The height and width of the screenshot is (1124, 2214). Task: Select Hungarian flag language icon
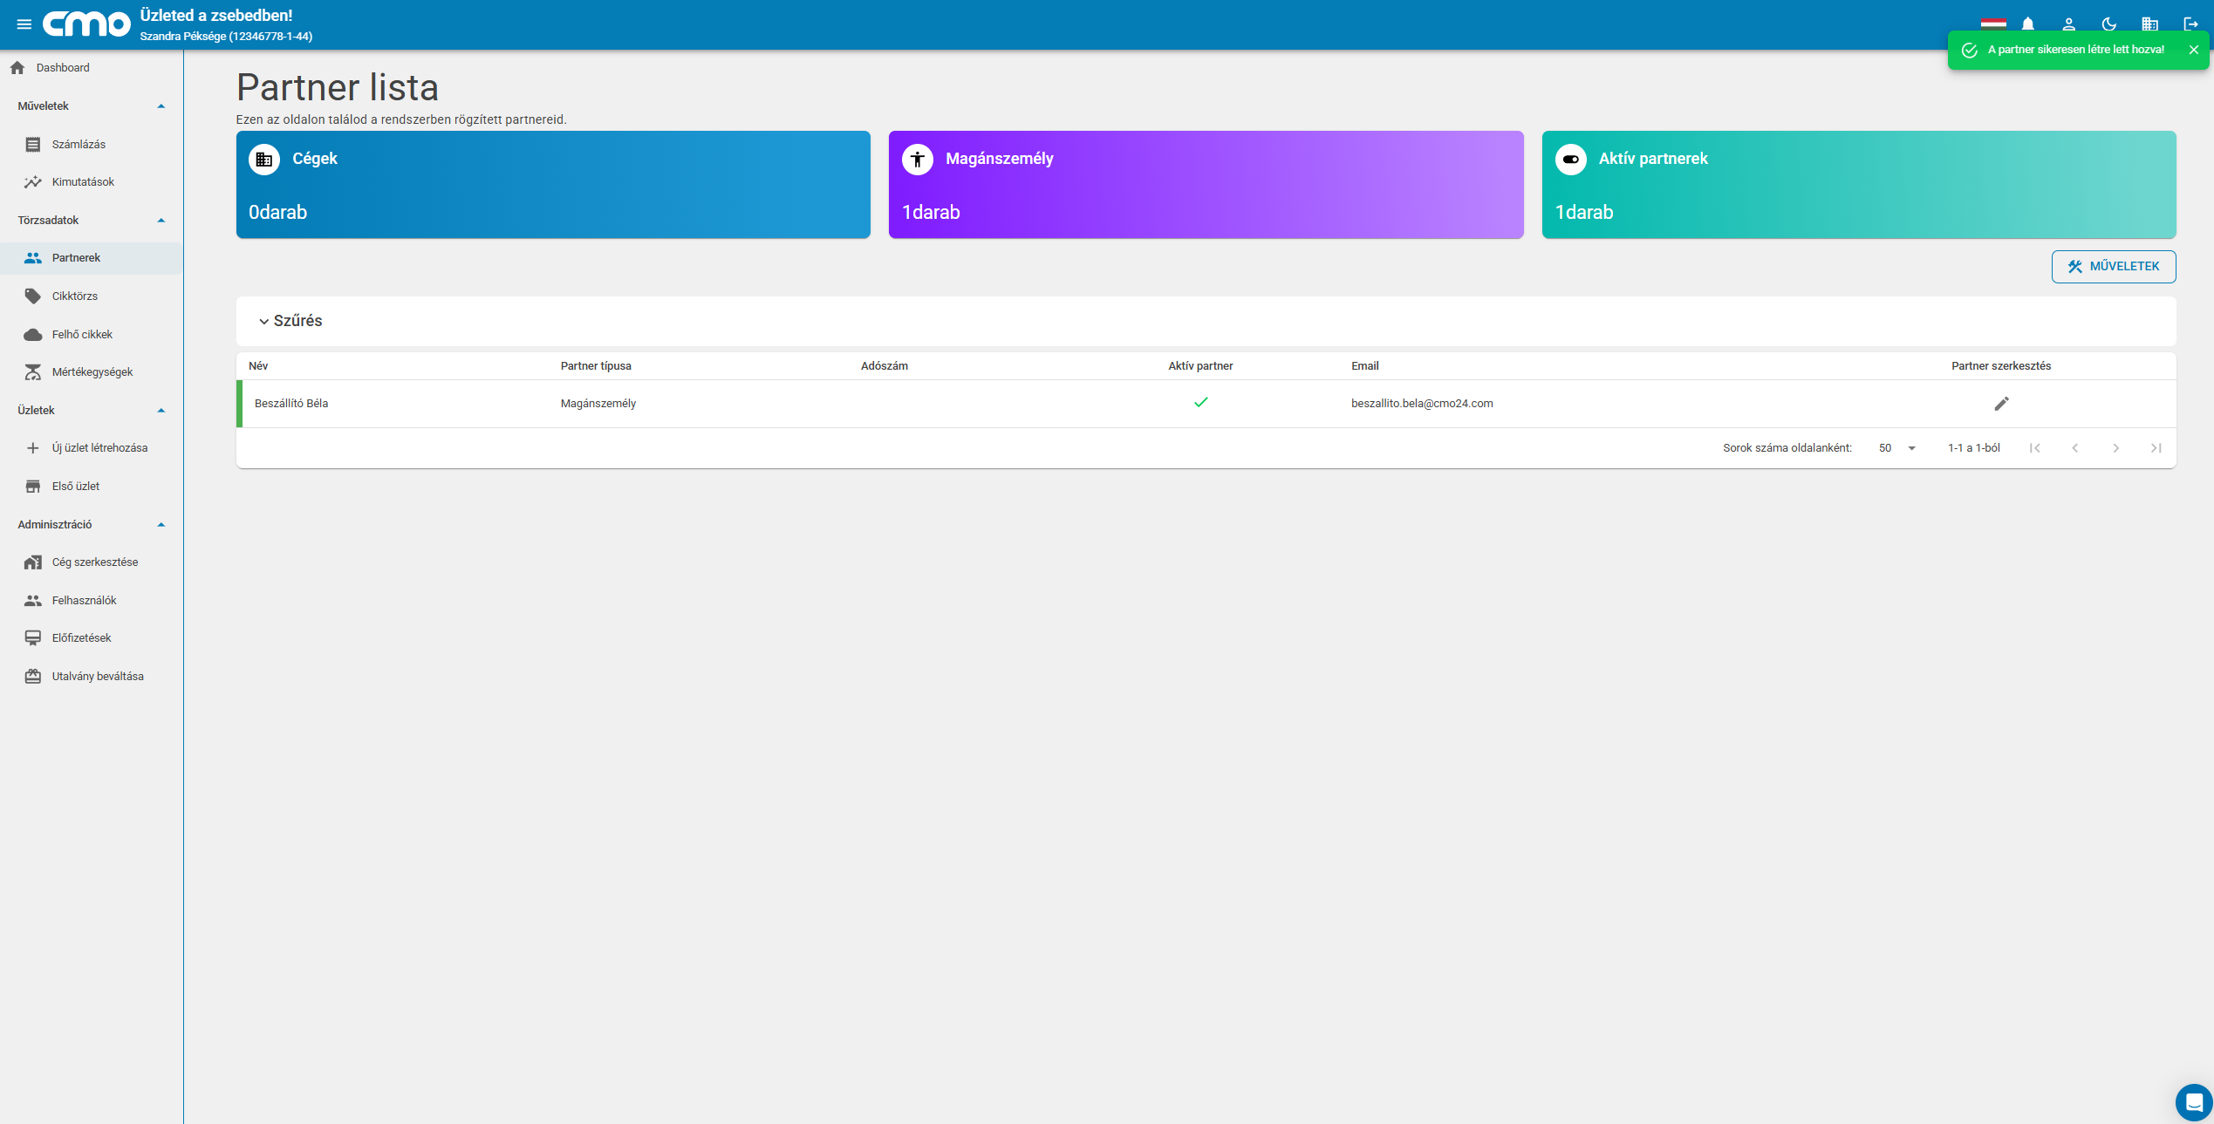click(x=1993, y=24)
